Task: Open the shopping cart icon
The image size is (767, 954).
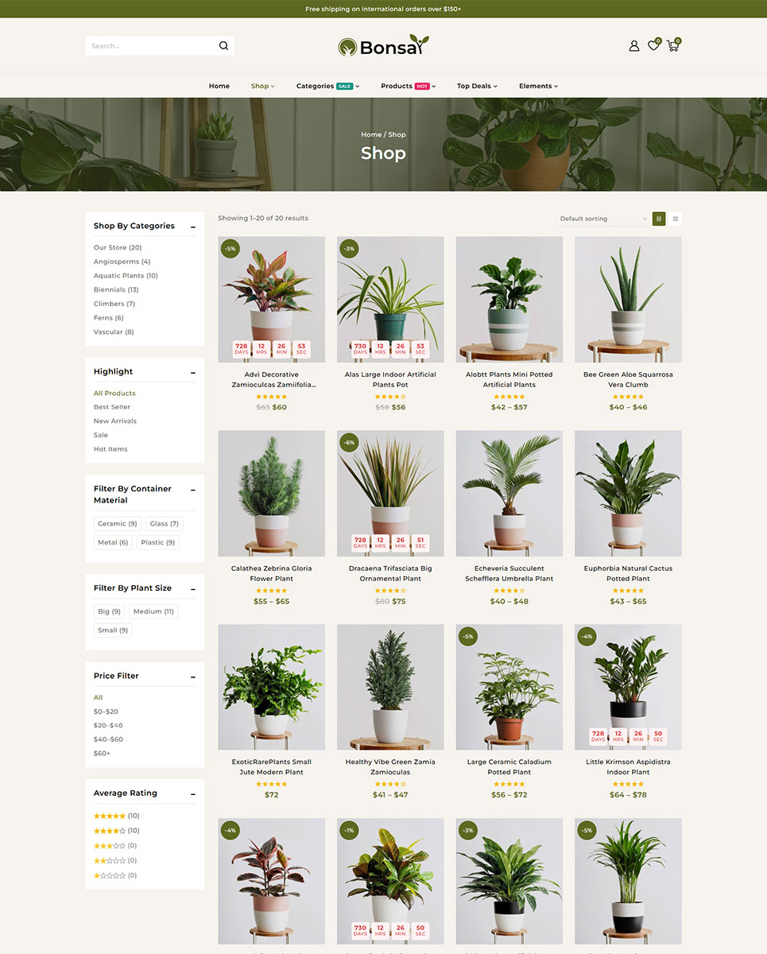Action: (x=673, y=45)
